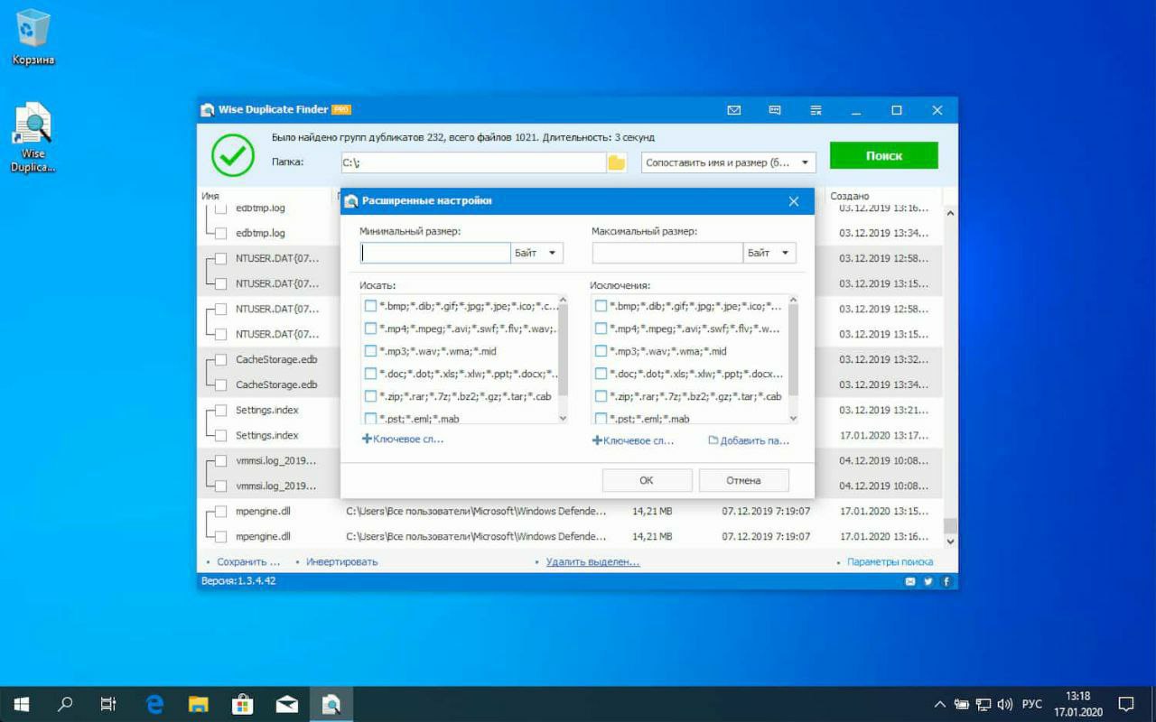Click the Создано column header
The height and width of the screenshot is (722, 1156).
click(850, 196)
